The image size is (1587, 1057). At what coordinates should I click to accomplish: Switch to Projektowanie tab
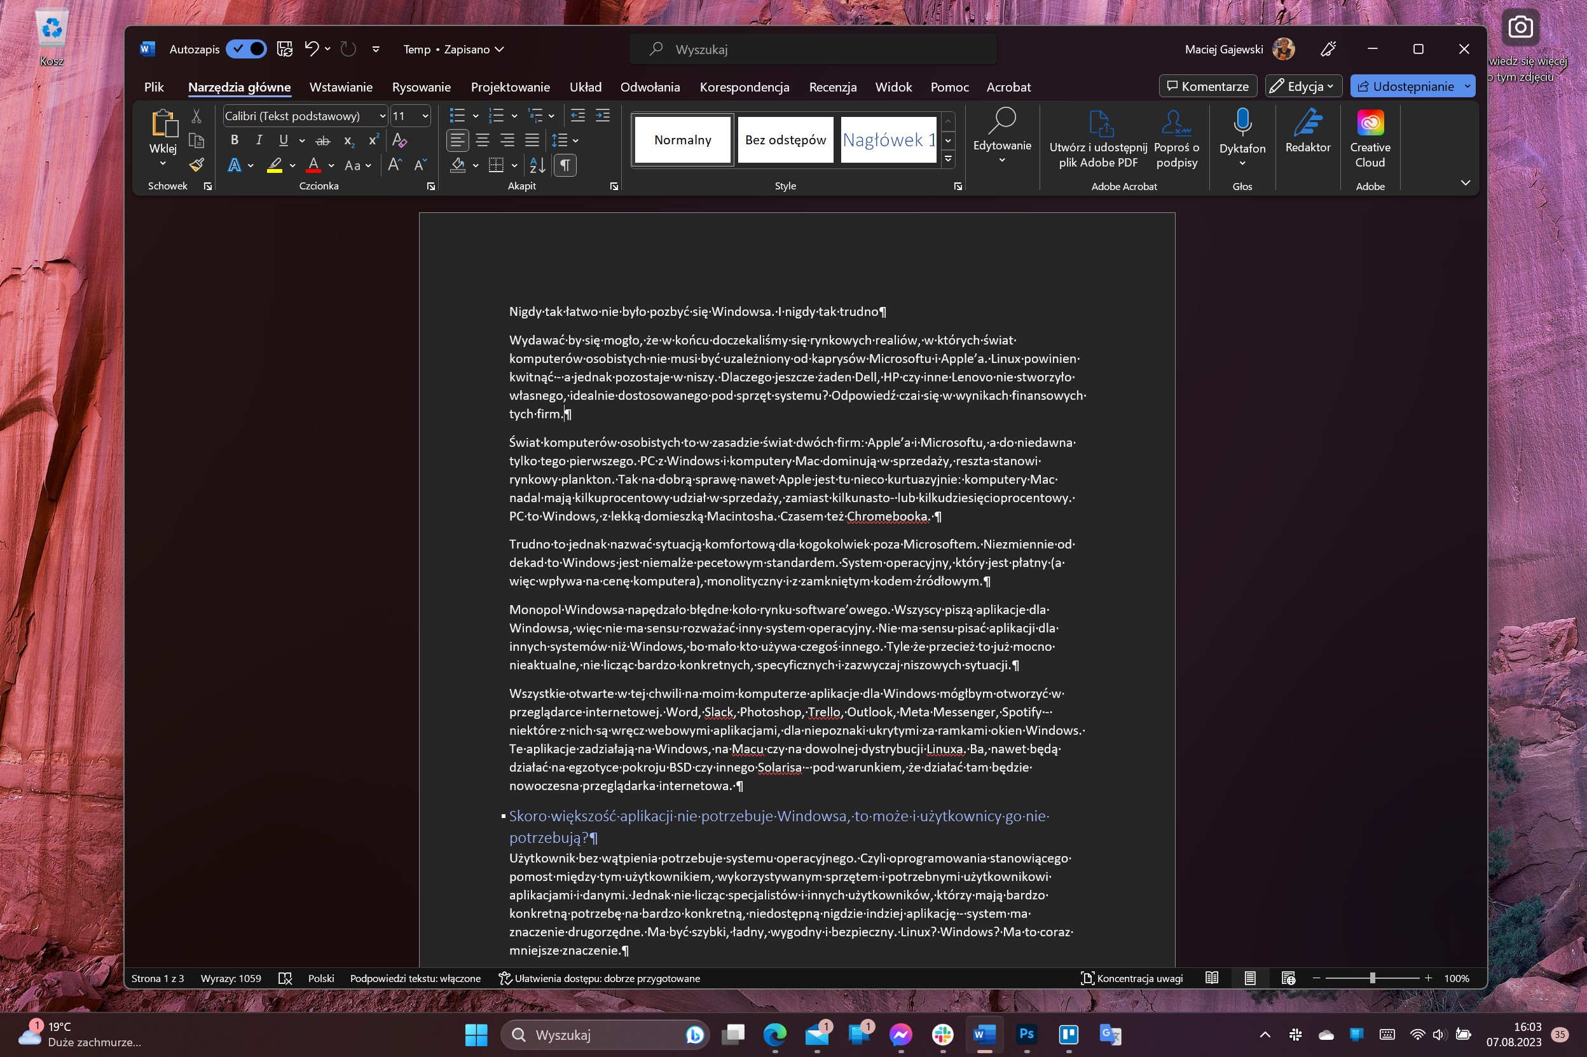point(511,86)
